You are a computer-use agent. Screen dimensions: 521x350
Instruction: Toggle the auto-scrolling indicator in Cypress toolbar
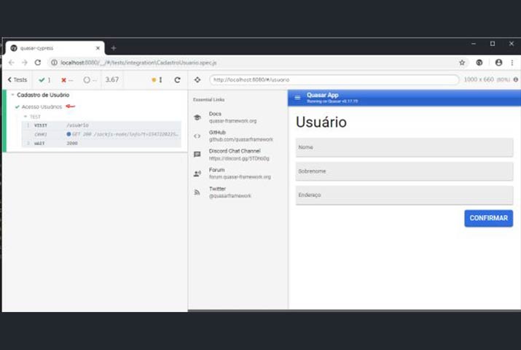point(157,79)
